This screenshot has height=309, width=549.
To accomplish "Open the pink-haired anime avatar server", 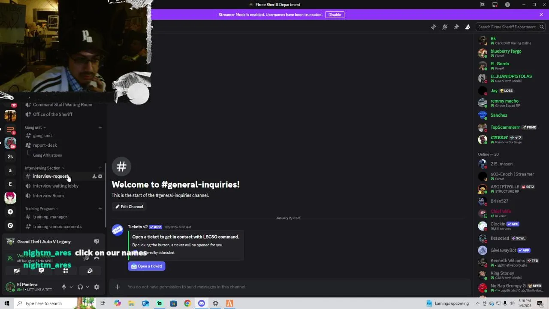I will tap(10, 198).
